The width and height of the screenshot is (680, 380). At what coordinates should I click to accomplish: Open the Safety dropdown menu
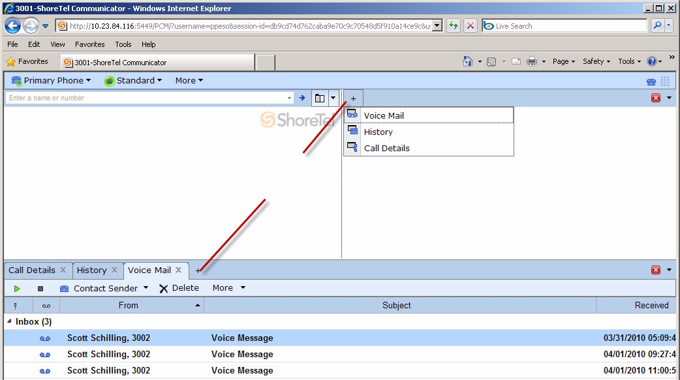click(x=596, y=61)
